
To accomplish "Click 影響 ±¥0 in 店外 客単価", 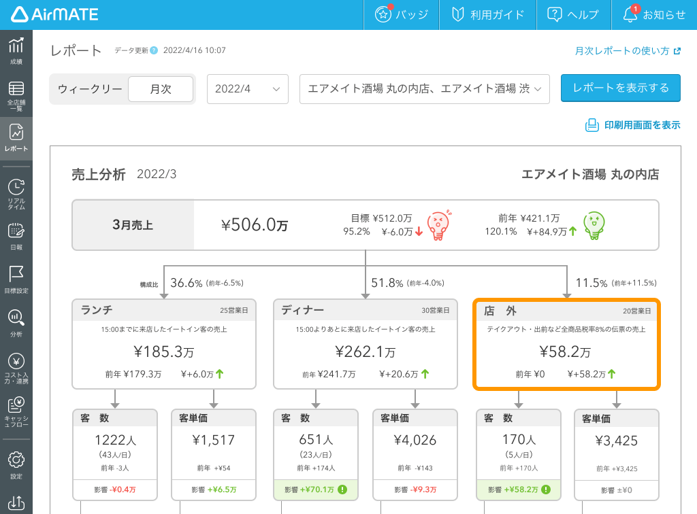I will point(617,490).
